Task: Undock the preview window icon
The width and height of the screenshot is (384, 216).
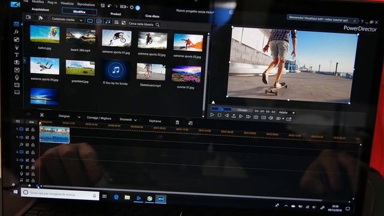Action: tap(289, 119)
